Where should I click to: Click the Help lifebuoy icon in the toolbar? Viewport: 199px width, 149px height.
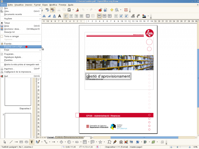tap(126, 10)
